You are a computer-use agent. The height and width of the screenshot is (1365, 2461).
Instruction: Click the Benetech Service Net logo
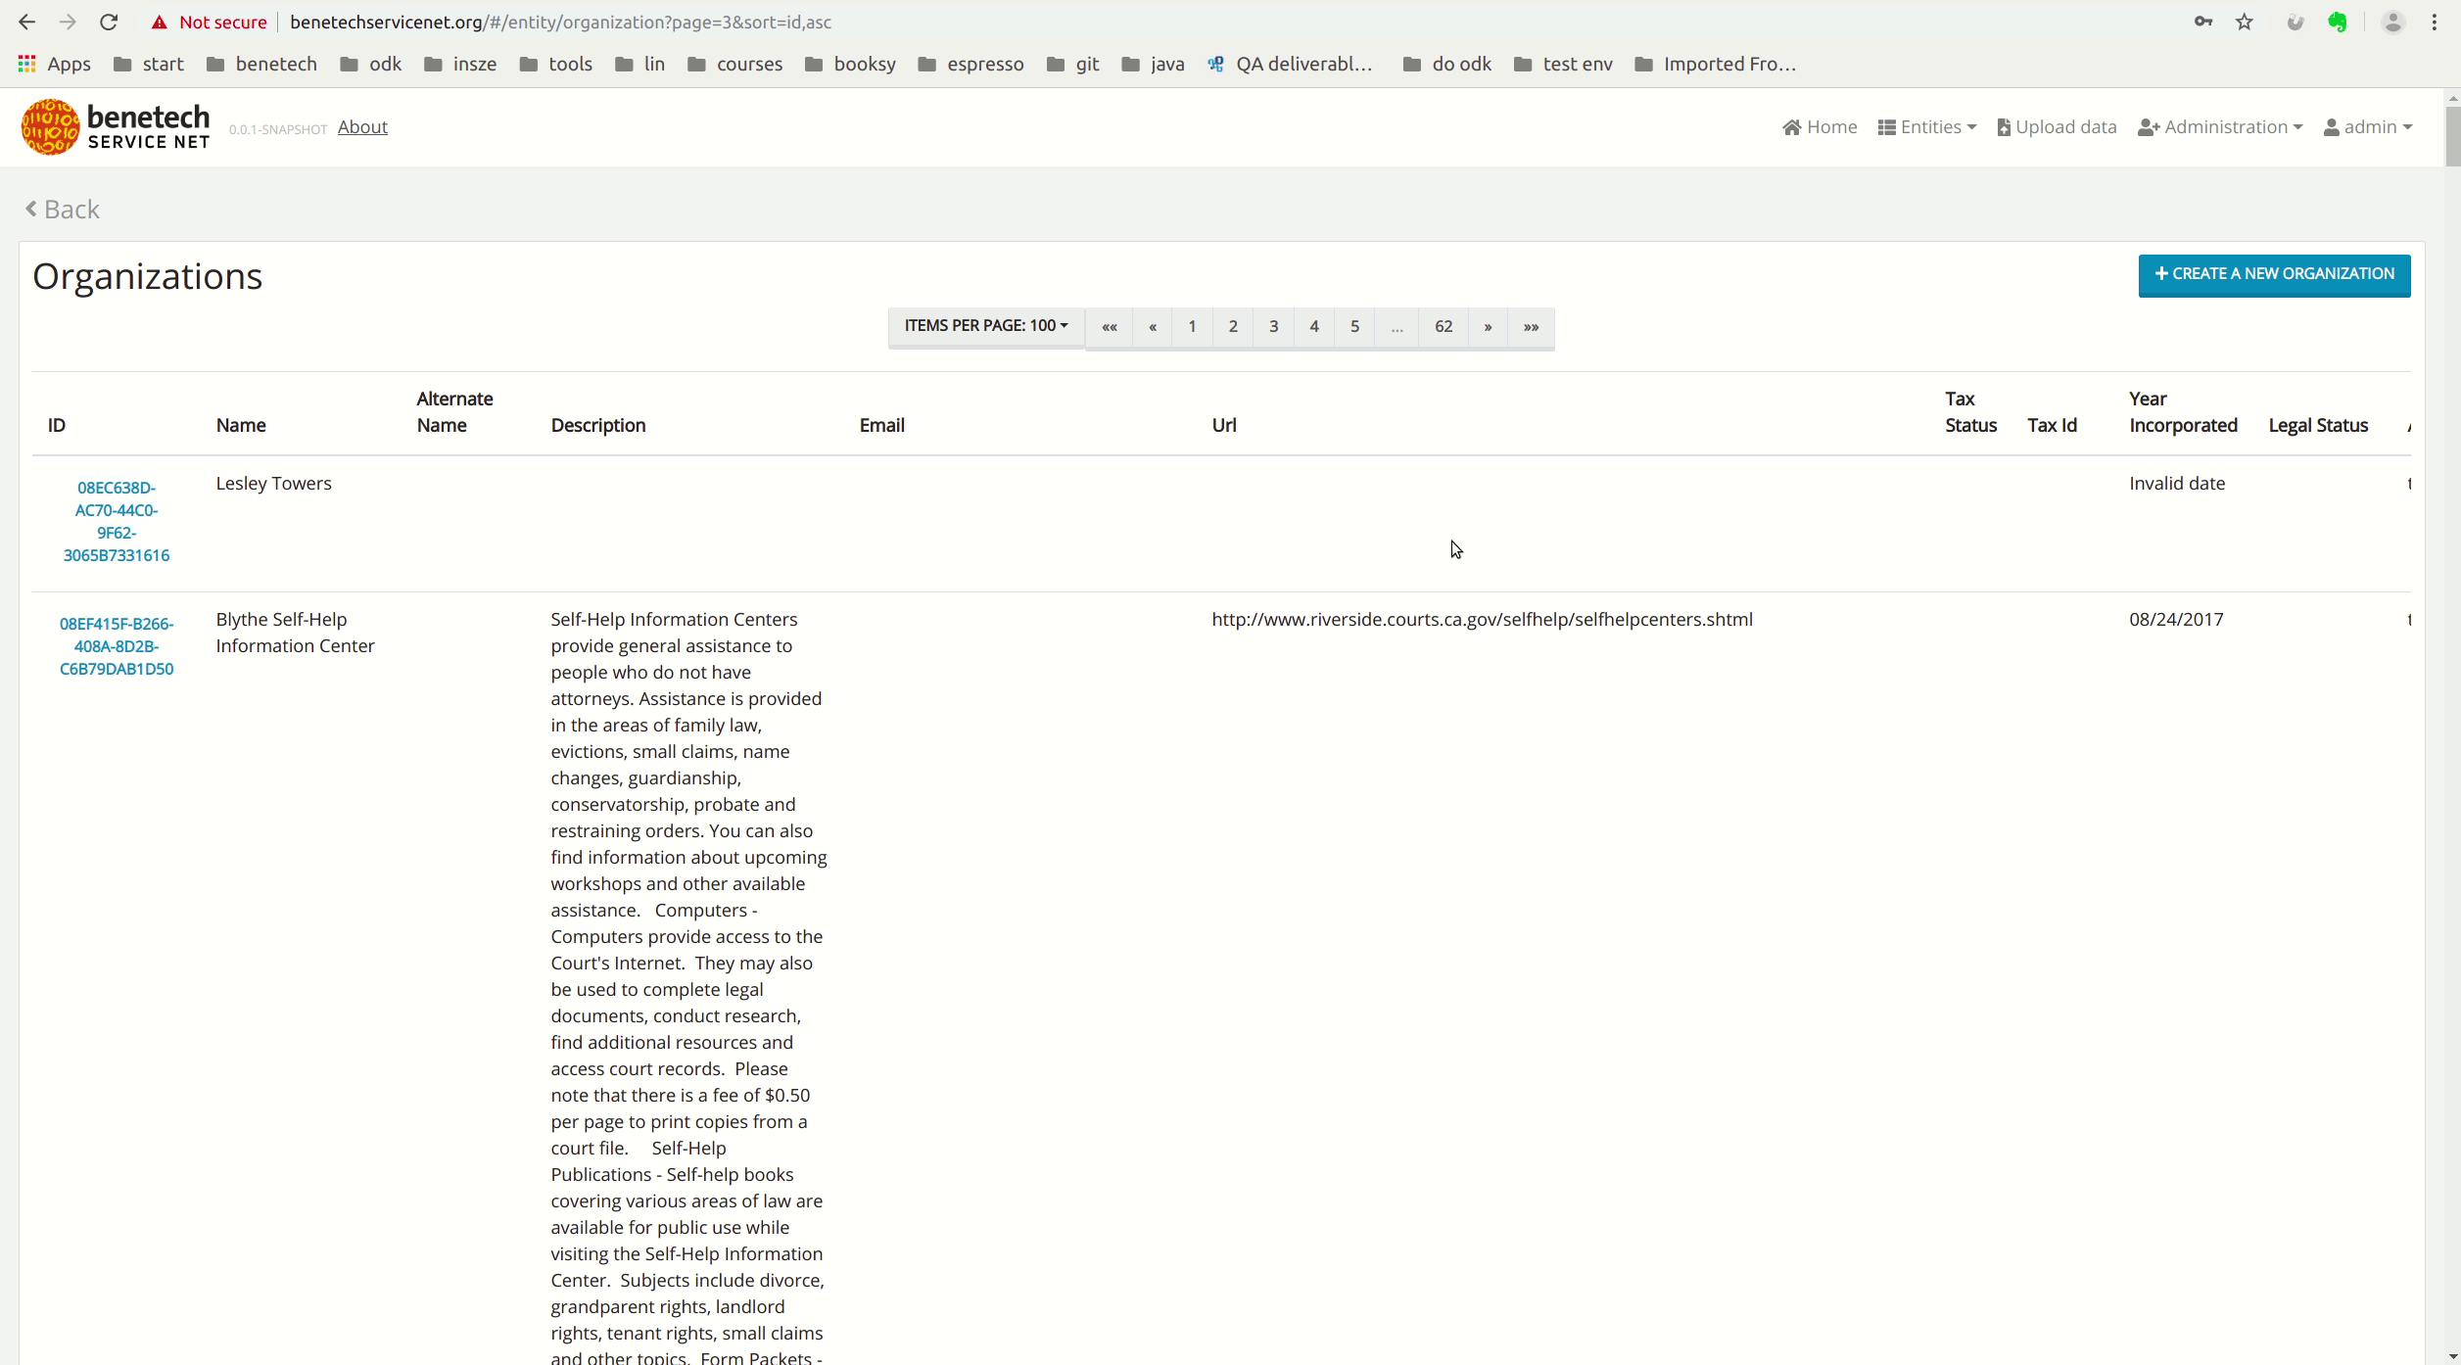[115, 126]
